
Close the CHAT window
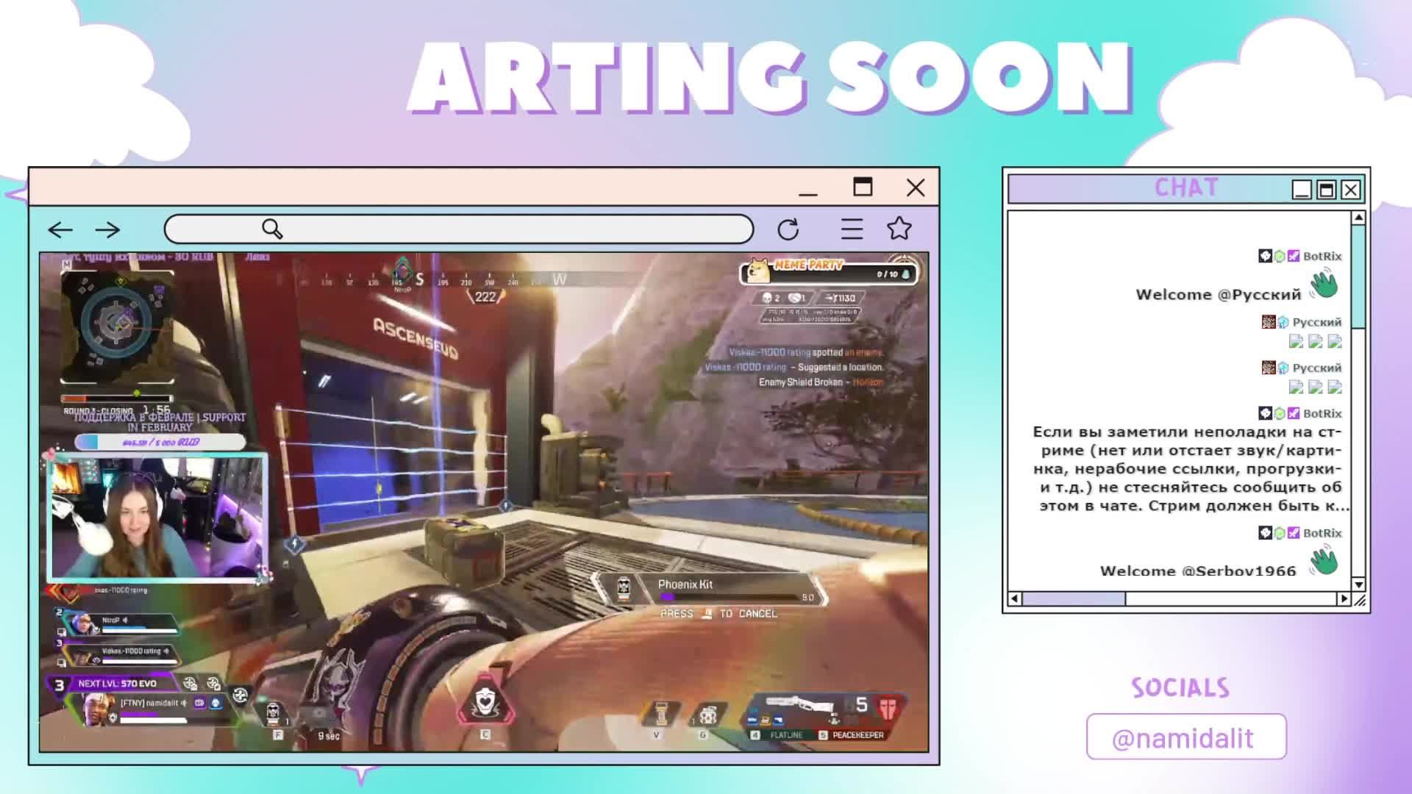[1351, 190]
